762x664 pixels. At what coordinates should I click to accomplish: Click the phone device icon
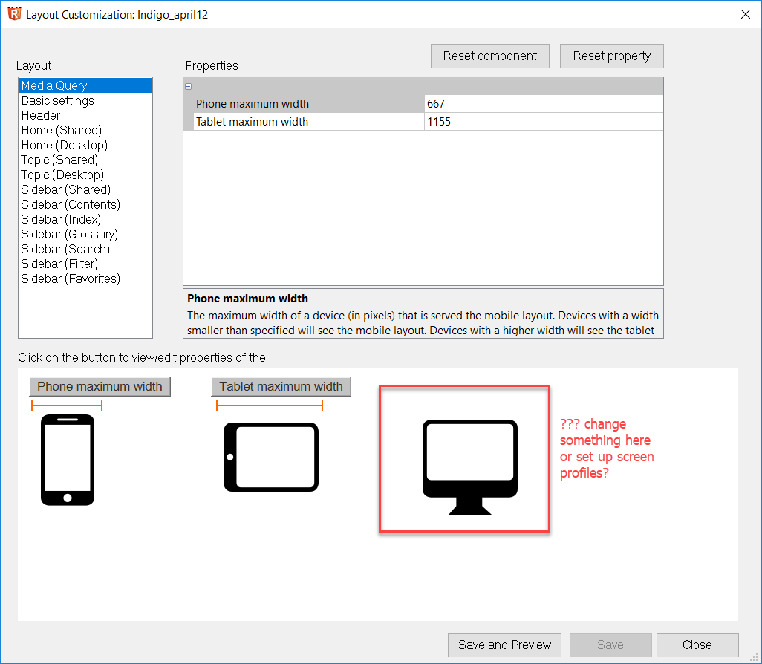(x=68, y=460)
